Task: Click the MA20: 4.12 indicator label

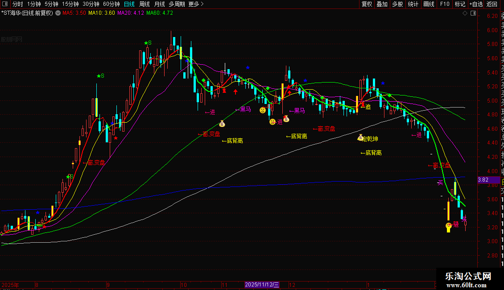Action: [131, 13]
